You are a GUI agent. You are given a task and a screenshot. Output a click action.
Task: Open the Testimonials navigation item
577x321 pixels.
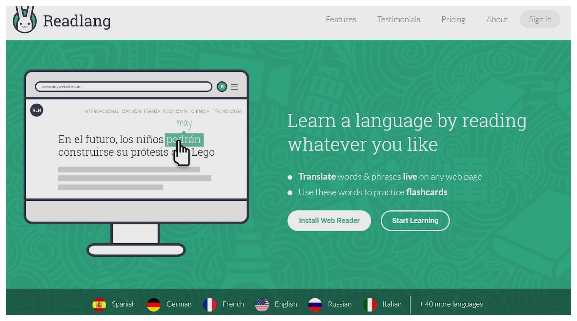click(399, 19)
